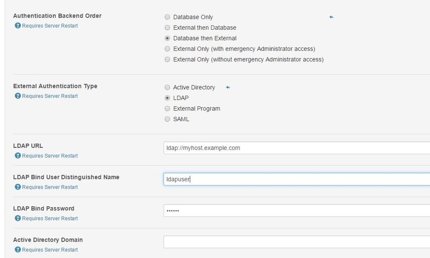Screen dimensions: 430x258
Task: Choose Active Directory authentication type
Action: 168,87
